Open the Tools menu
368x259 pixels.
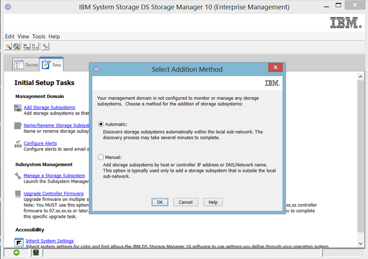[39, 36]
